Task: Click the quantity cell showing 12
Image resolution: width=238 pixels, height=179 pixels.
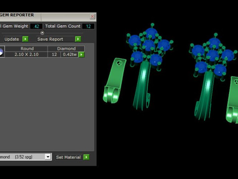Action: tap(54, 55)
